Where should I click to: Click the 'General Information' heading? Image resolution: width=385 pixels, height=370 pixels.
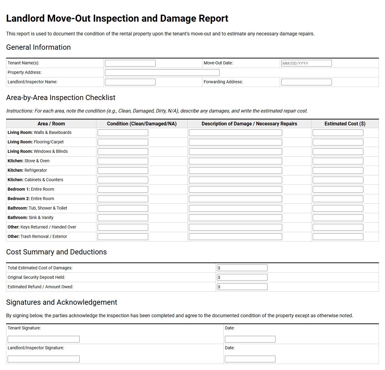tap(38, 47)
